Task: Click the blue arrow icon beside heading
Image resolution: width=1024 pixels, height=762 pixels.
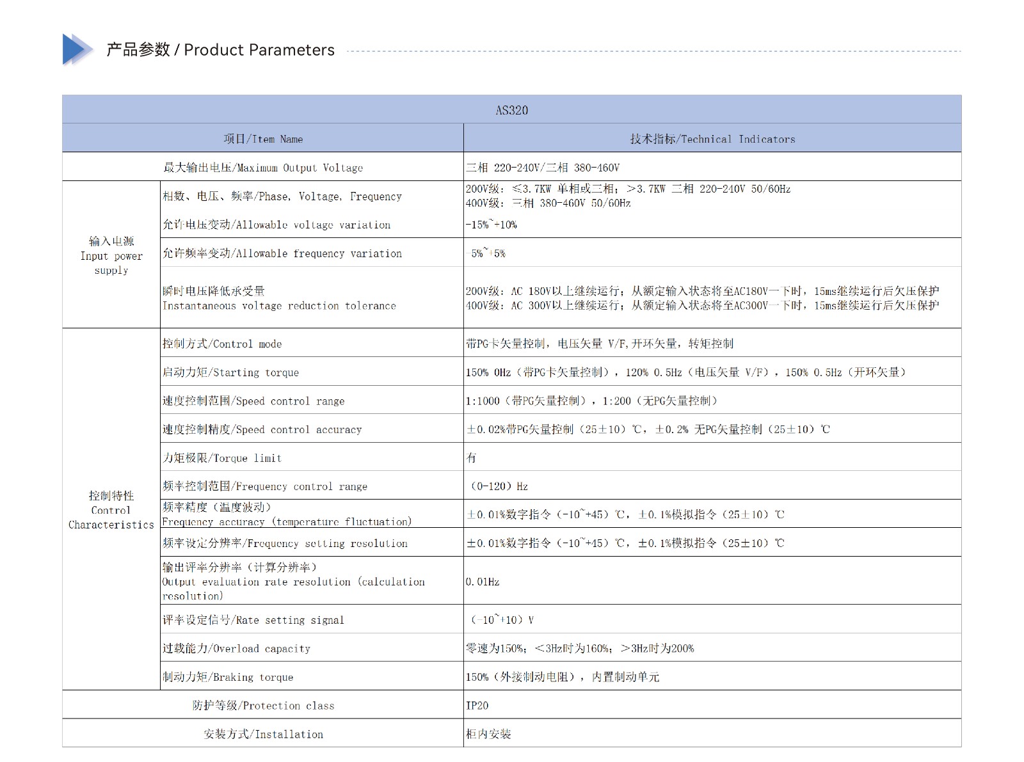Action: [79, 49]
